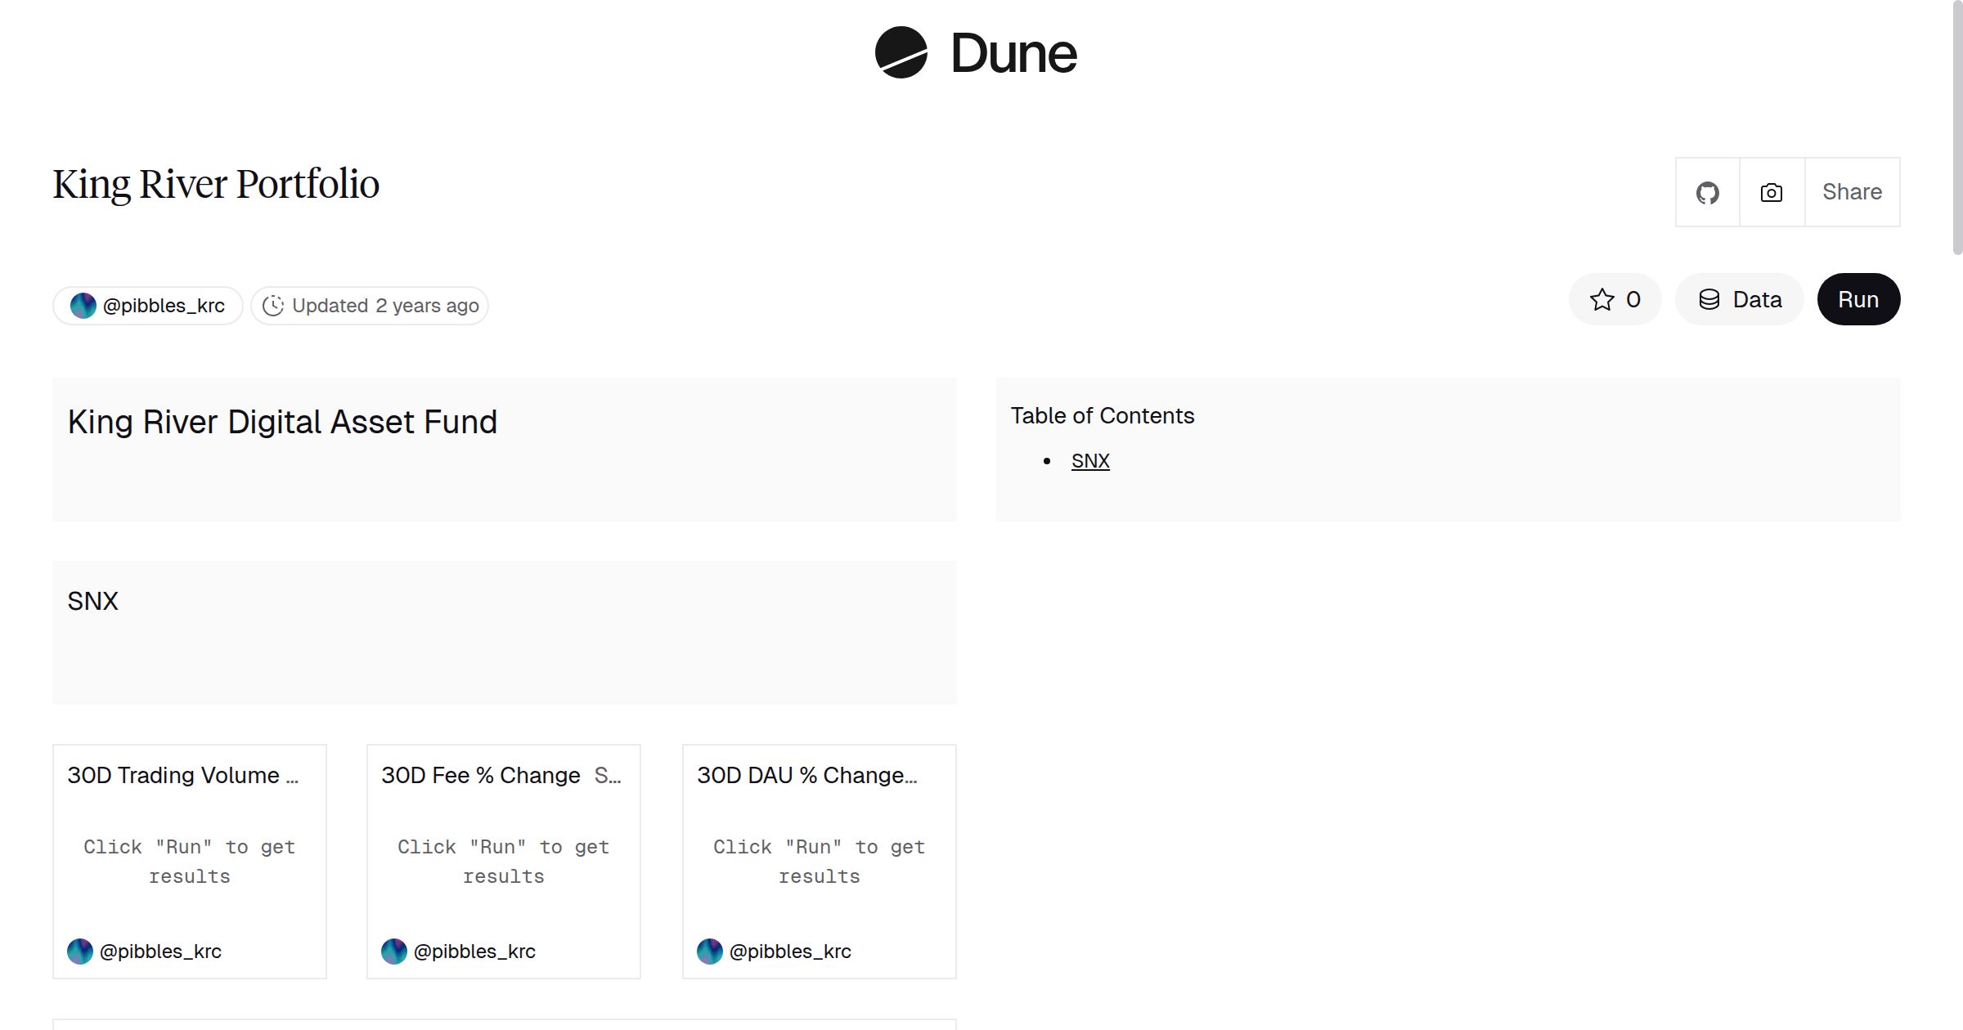
Task: Click the pibbles_krc avatar in header
Action: [x=83, y=306]
